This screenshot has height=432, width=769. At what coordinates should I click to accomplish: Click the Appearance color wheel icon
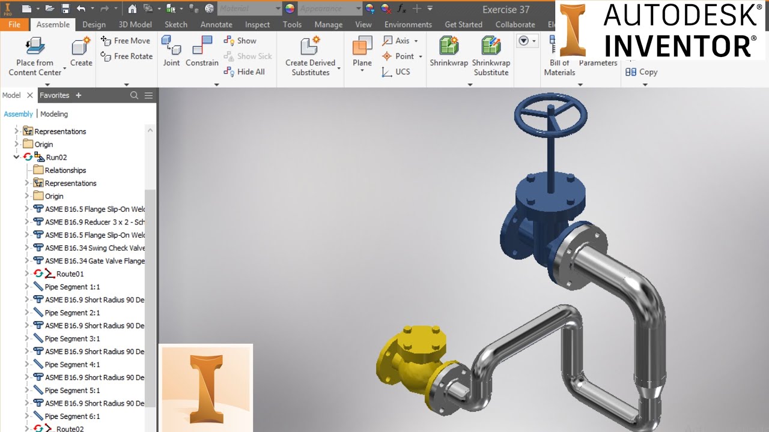tap(290, 9)
